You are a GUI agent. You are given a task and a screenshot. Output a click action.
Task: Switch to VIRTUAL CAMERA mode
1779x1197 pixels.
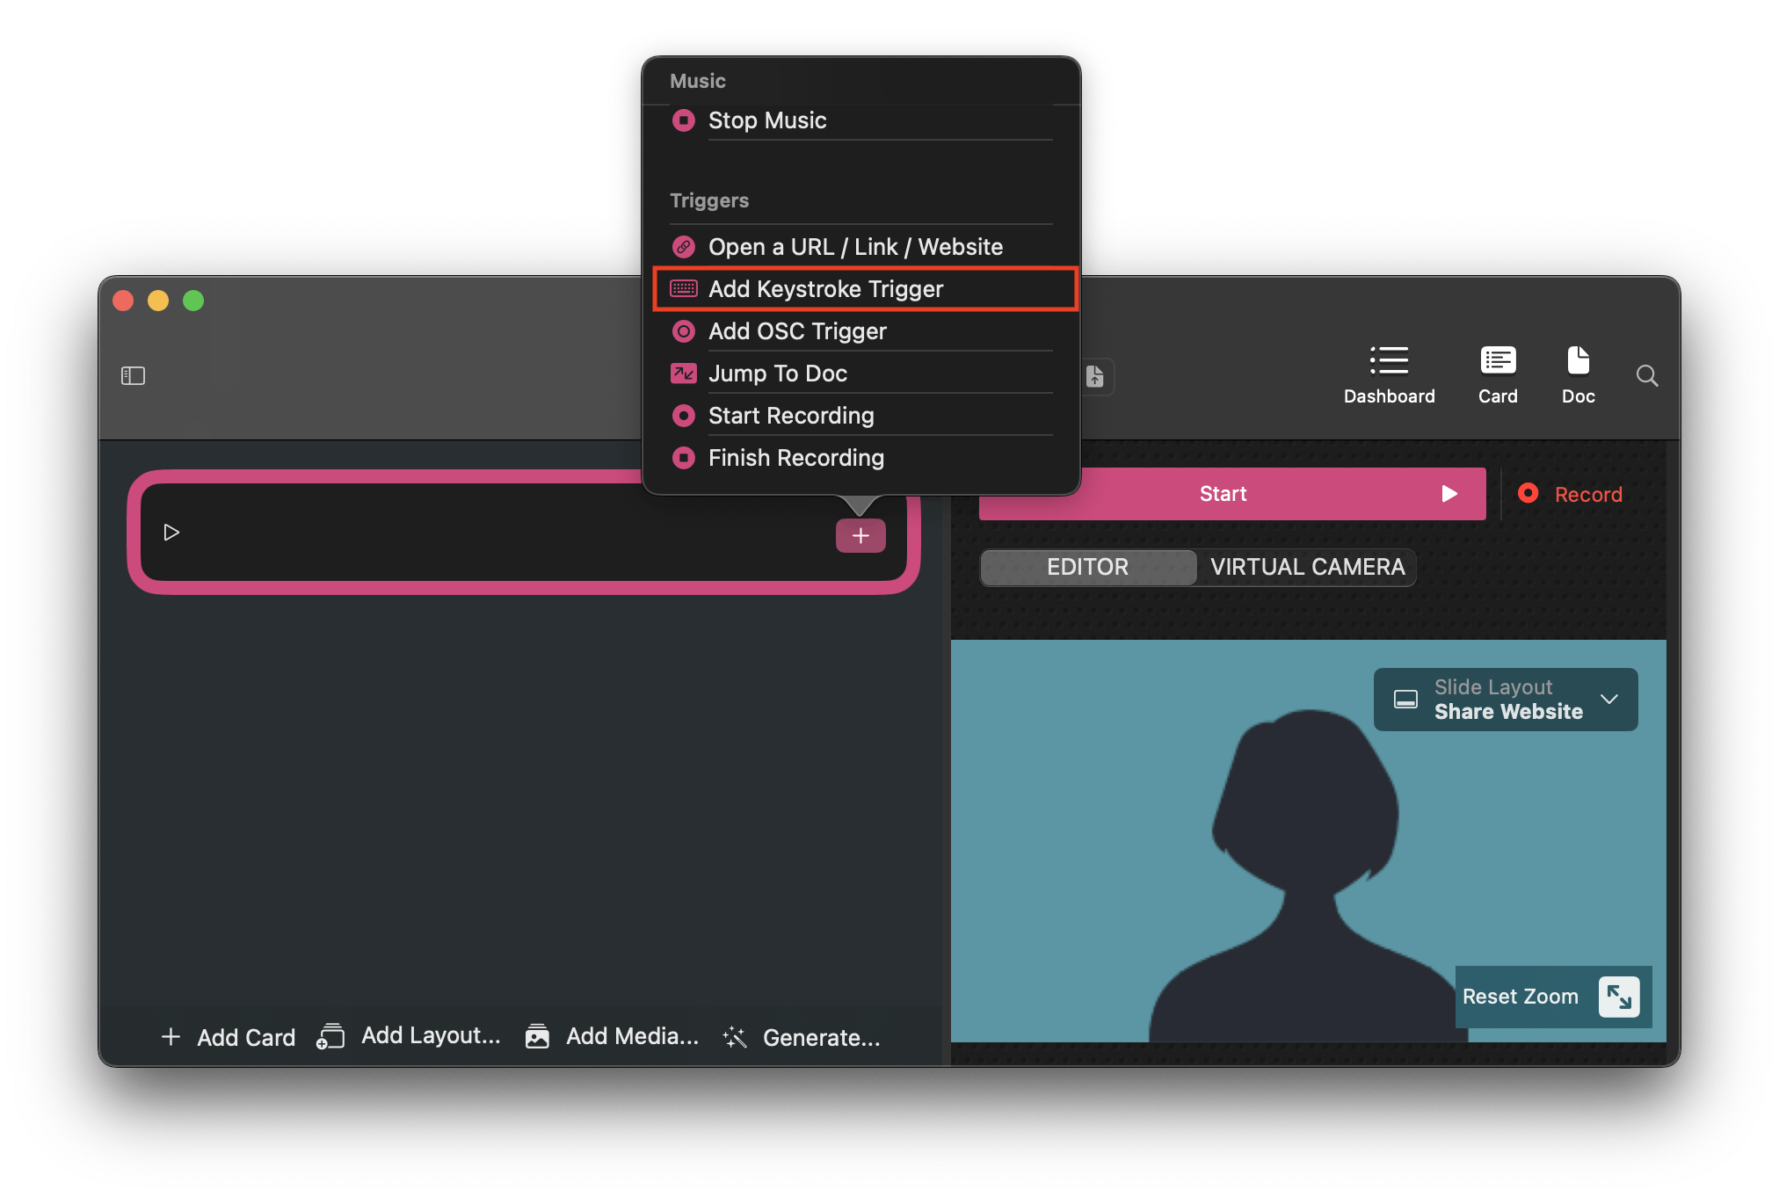pos(1307,567)
